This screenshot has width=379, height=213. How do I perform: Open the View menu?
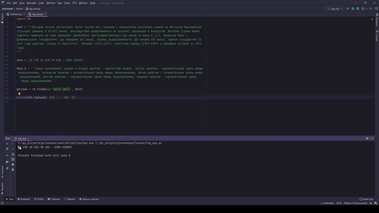[x=22, y=3]
